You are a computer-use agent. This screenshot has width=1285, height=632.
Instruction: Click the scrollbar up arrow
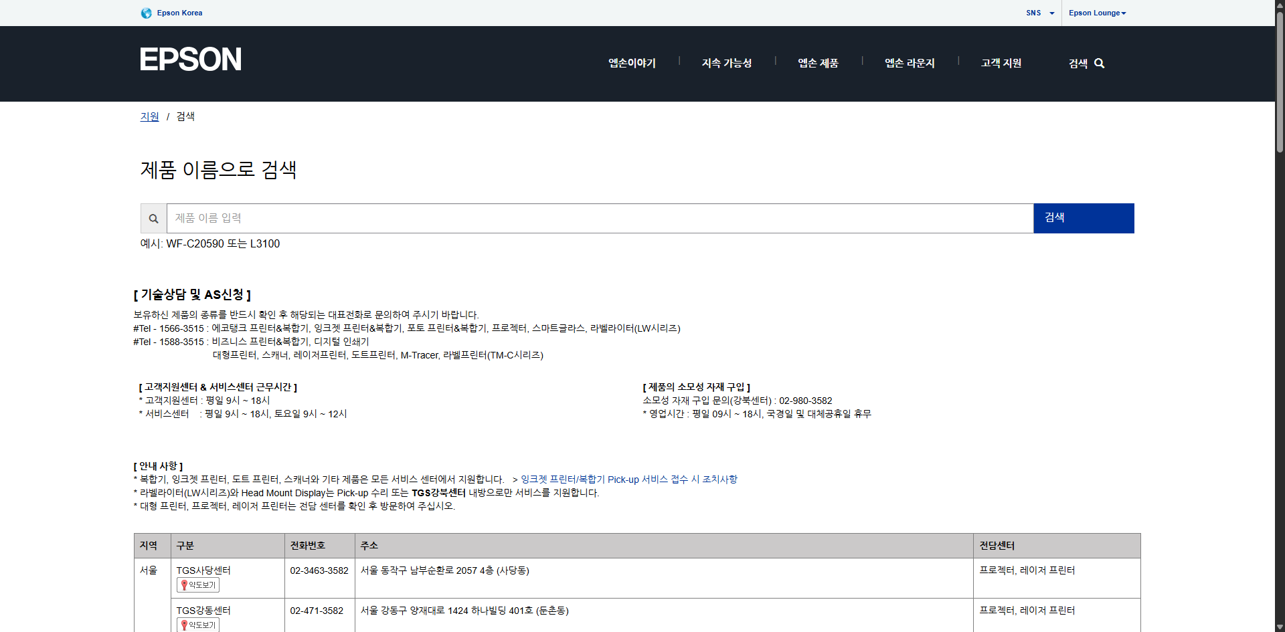coord(1280,5)
